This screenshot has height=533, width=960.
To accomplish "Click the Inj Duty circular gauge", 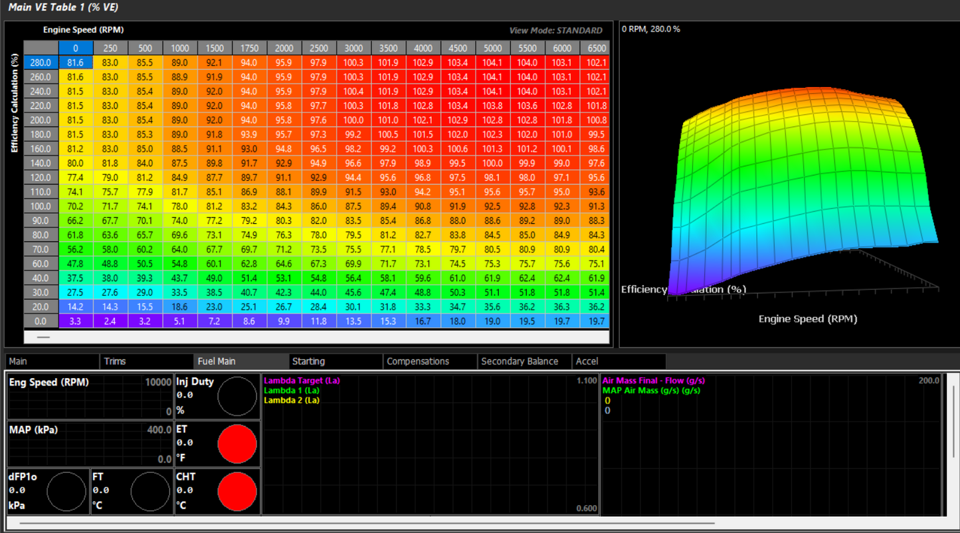I will point(237,396).
